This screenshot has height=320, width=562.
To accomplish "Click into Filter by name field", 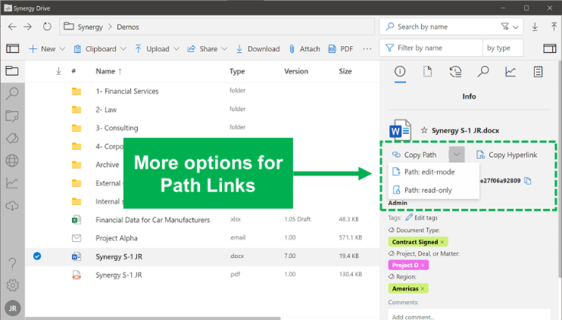I will click(x=431, y=48).
